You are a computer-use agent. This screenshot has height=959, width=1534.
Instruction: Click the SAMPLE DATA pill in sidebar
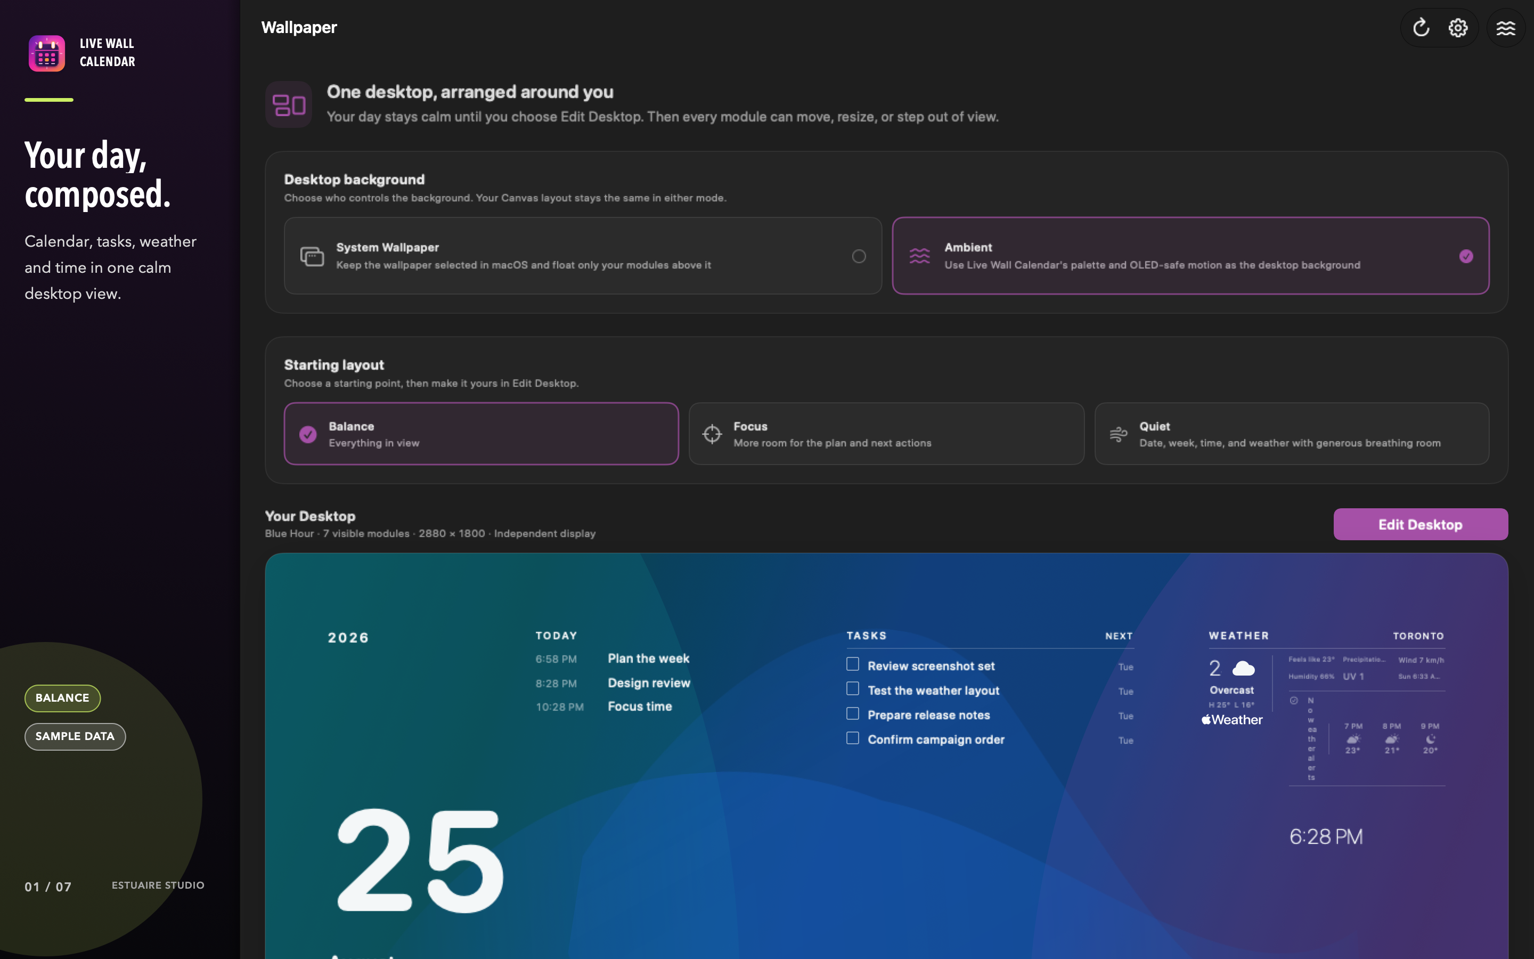(x=75, y=736)
